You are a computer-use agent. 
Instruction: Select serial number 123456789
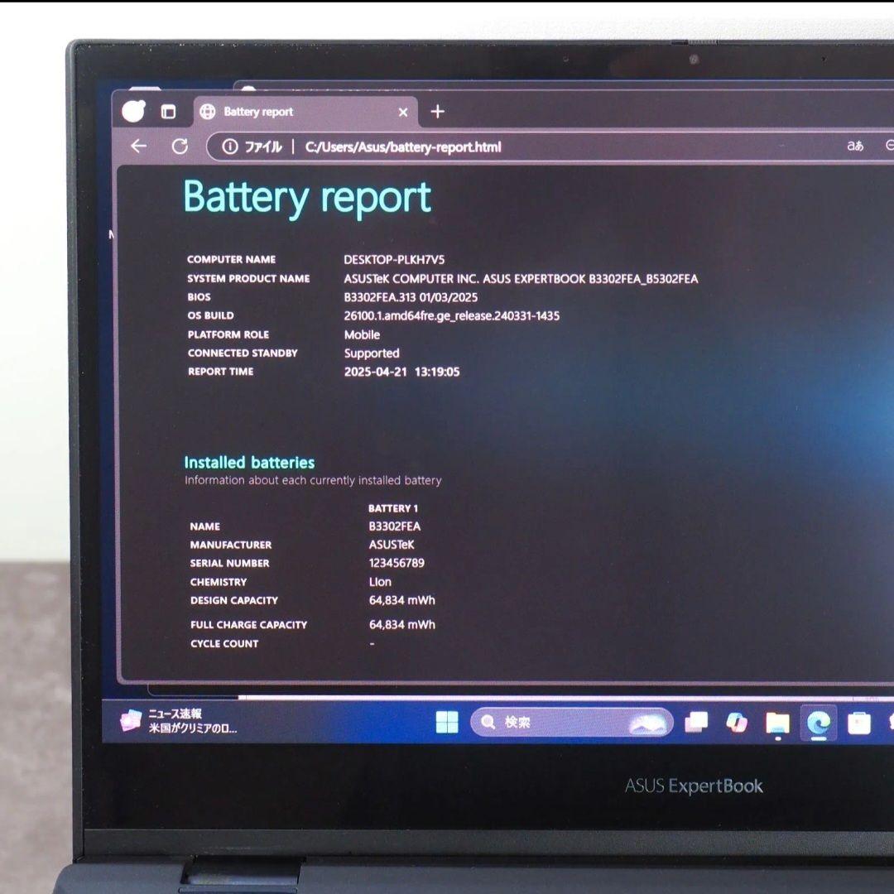(397, 563)
